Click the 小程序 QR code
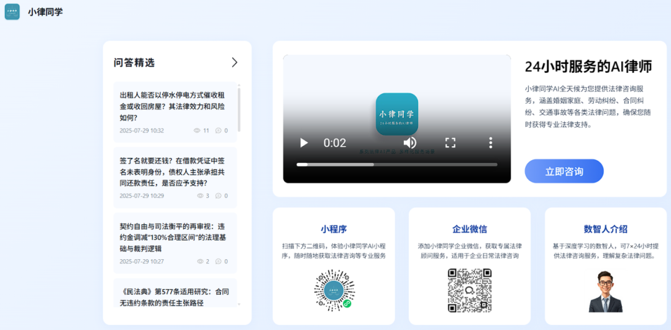 (334, 291)
